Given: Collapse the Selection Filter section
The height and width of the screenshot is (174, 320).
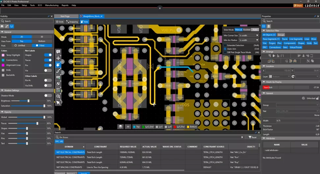Looking at the screenshot, I should point(264,31).
